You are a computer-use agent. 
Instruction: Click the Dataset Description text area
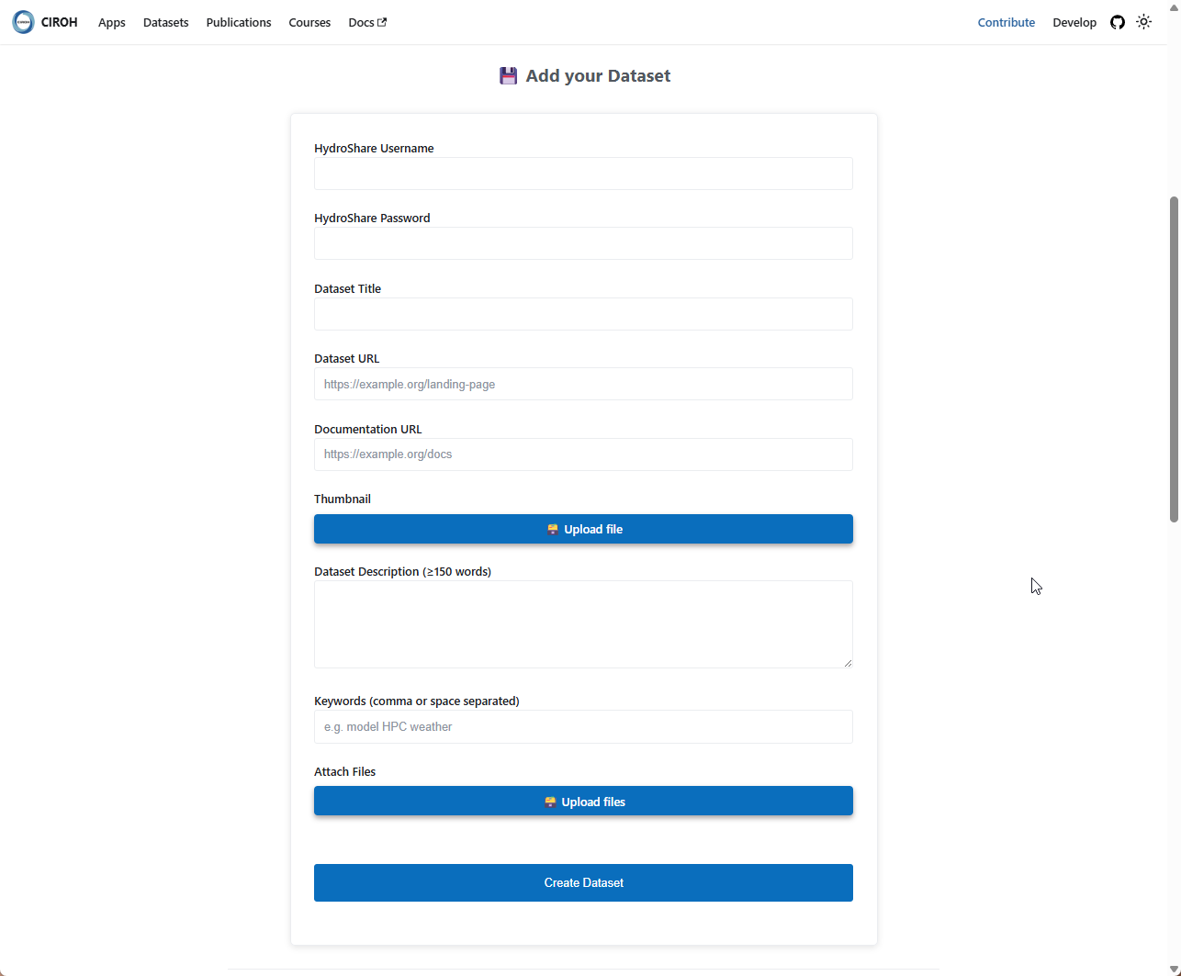[x=583, y=624]
